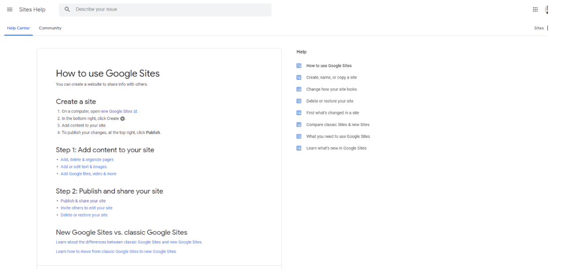Click article icon beside Delete or restore your site in Help

coord(299,101)
